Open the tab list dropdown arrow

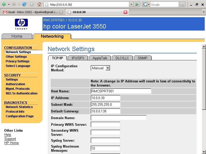point(204,12)
